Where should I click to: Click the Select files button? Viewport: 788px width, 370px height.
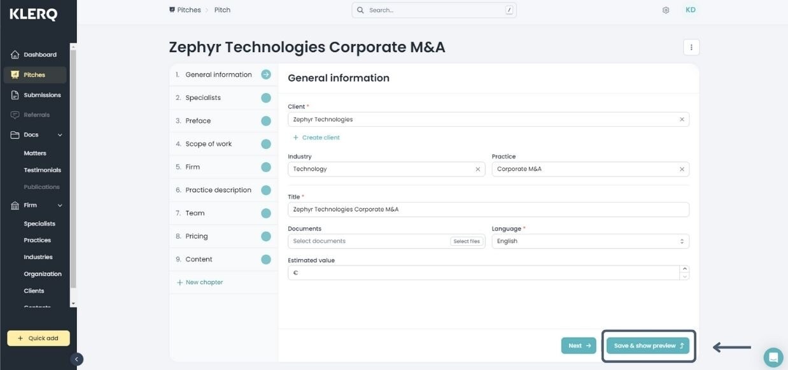tap(467, 241)
